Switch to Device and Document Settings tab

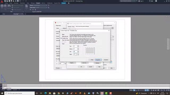[82, 26]
